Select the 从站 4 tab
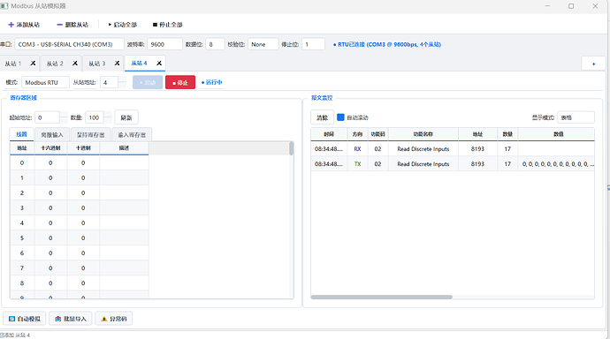The height and width of the screenshot is (339, 610). pyautogui.click(x=140, y=64)
